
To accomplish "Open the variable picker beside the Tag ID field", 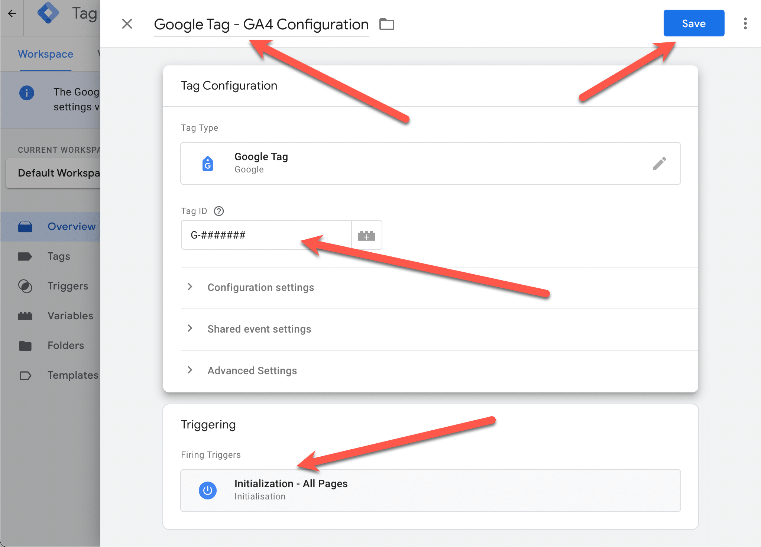I will click(366, 235).
